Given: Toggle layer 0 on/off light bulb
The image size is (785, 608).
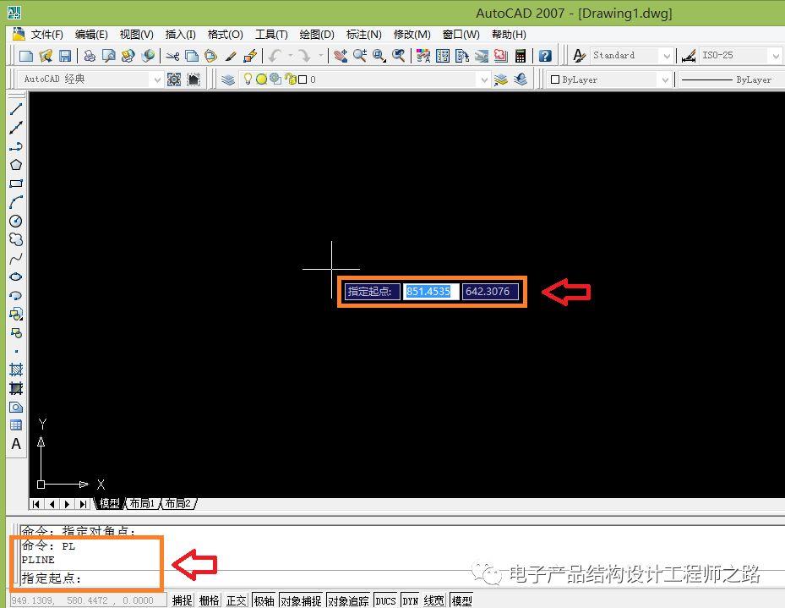Looking at the screenshot, I should [248, 79].
